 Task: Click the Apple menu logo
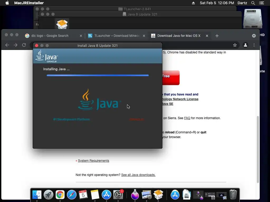7,3
